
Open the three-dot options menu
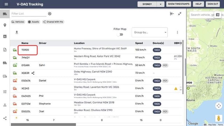pos(177,33)
